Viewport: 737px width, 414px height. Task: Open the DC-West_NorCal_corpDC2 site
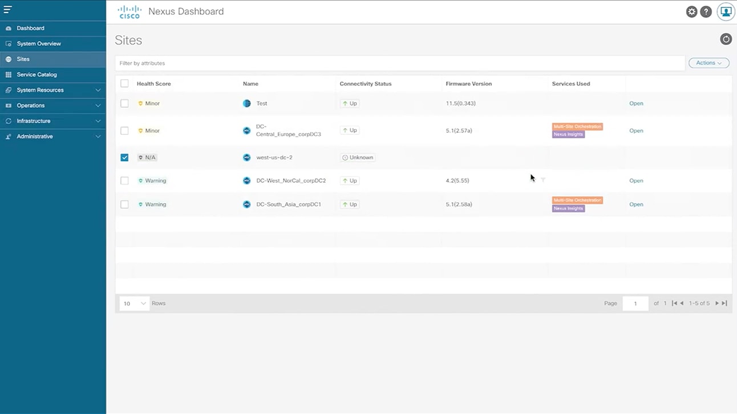pos(636,181)
